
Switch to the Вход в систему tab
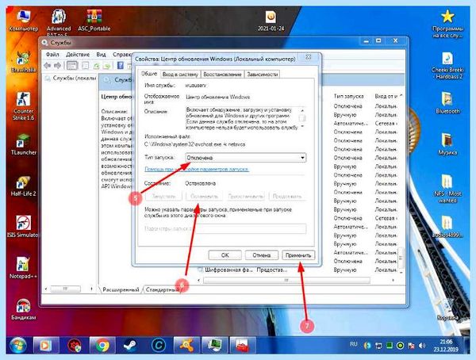click(180, 74)
